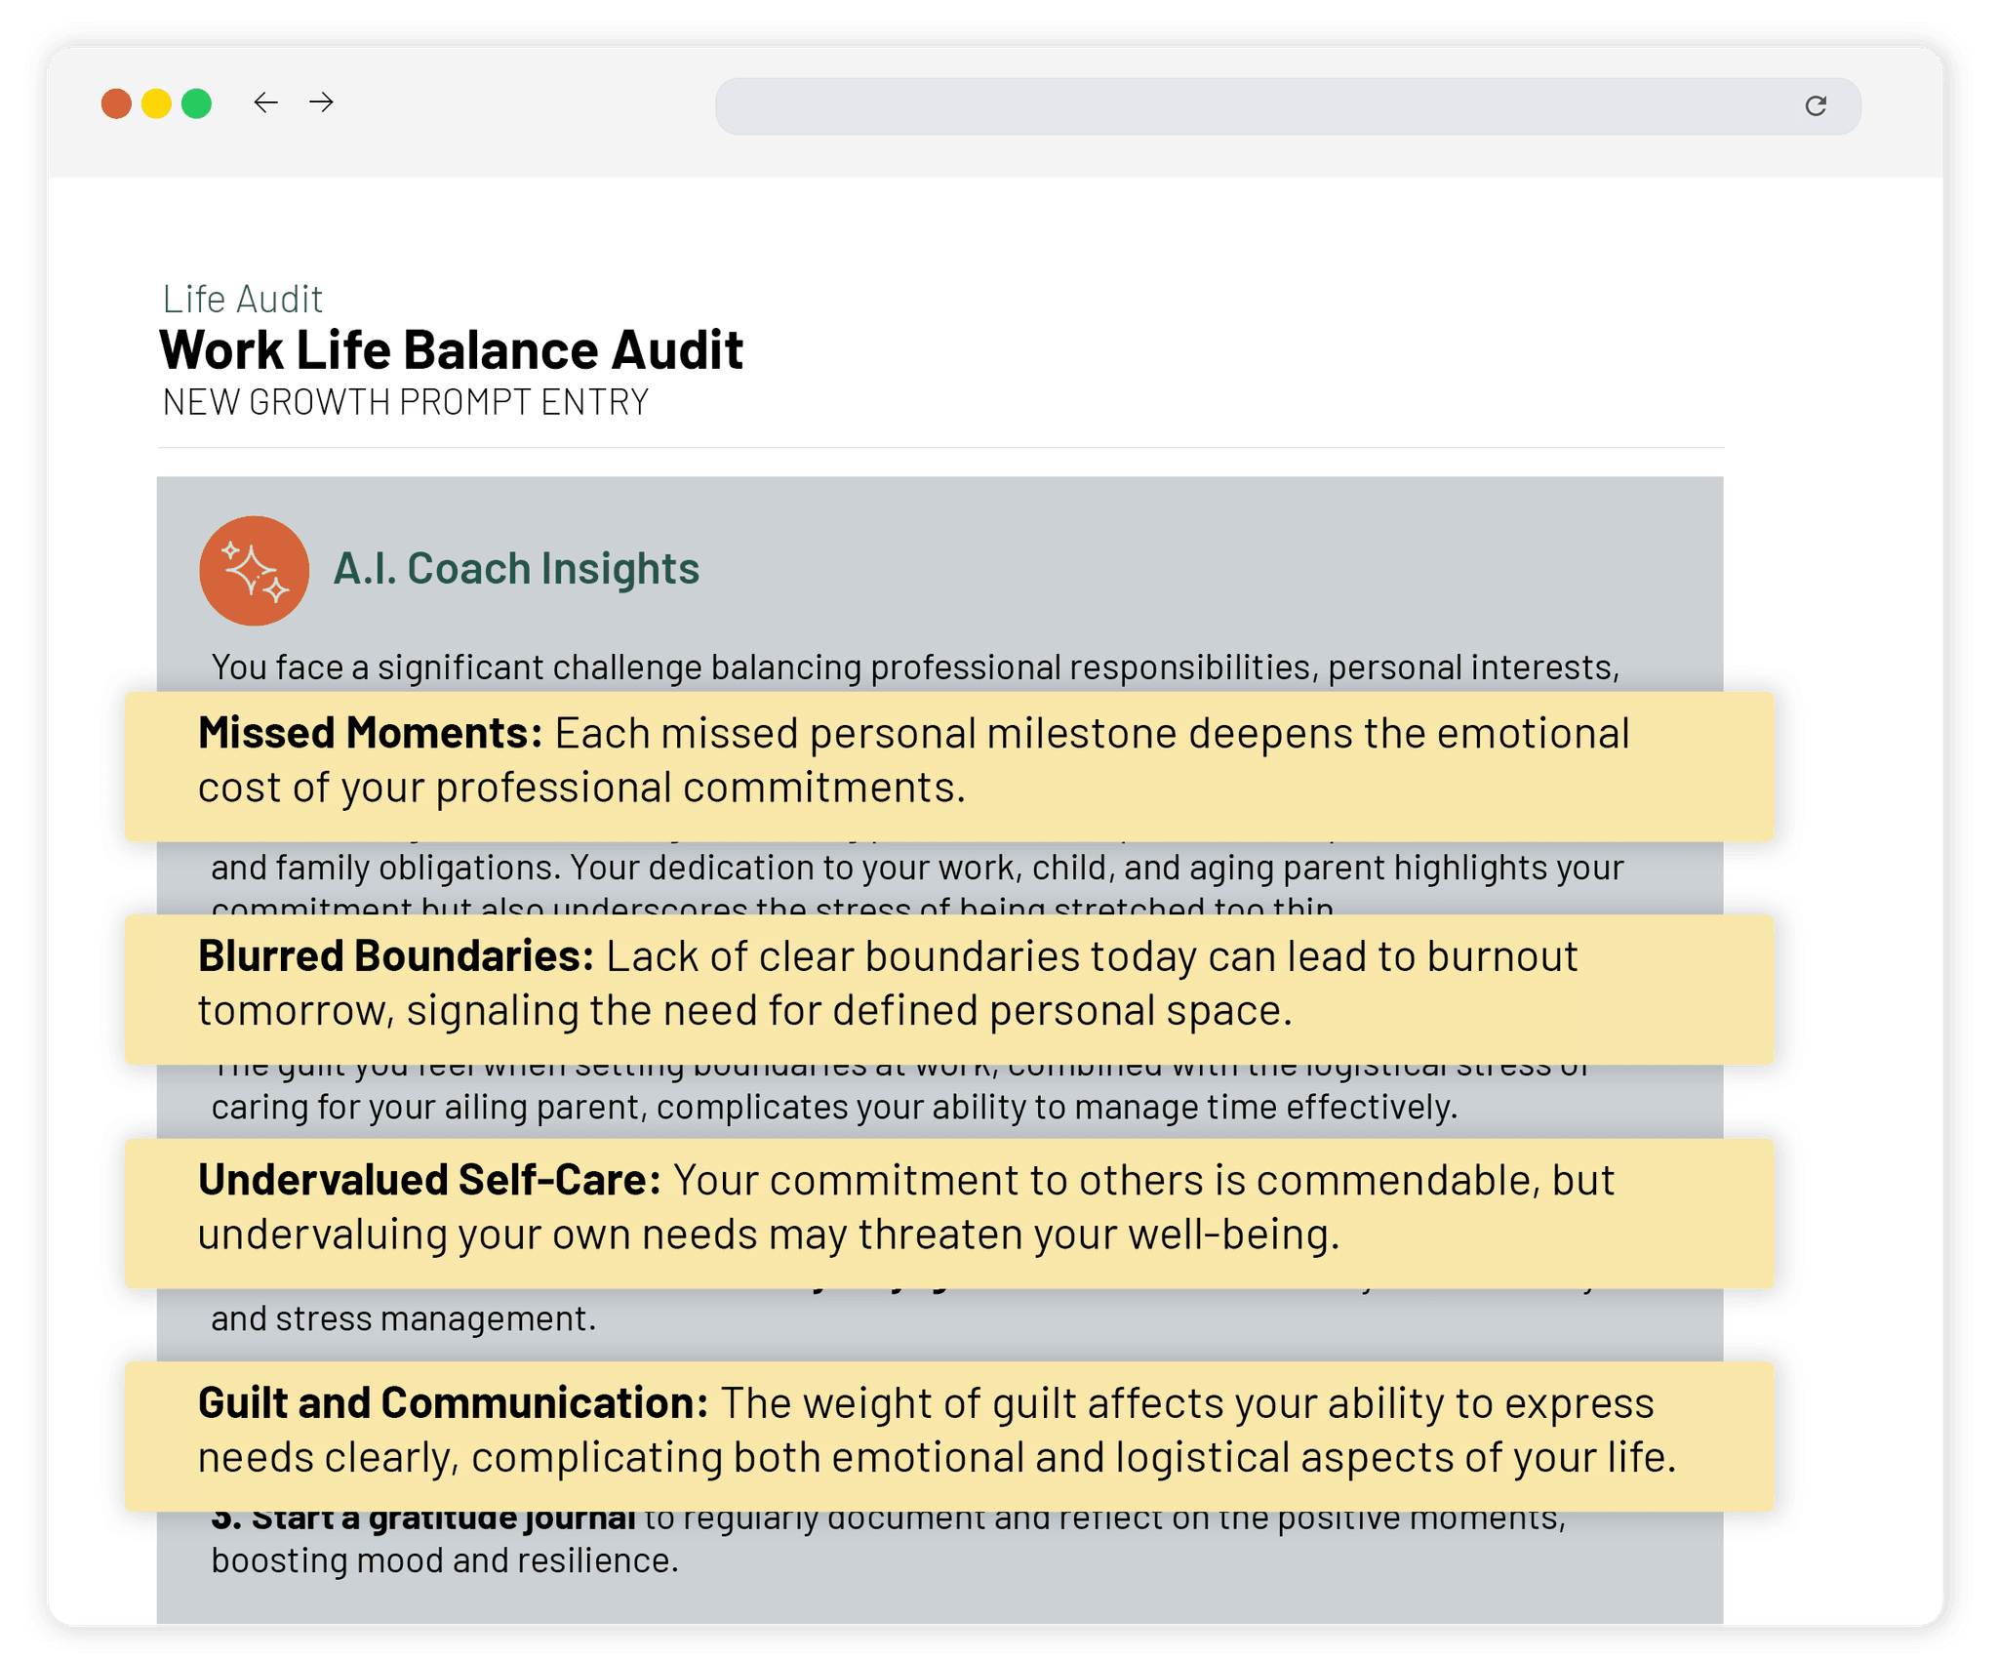The image size is (1998, 1660).
Task: Select the Guilt and Communication highlight card
Action: [948, 1436]
